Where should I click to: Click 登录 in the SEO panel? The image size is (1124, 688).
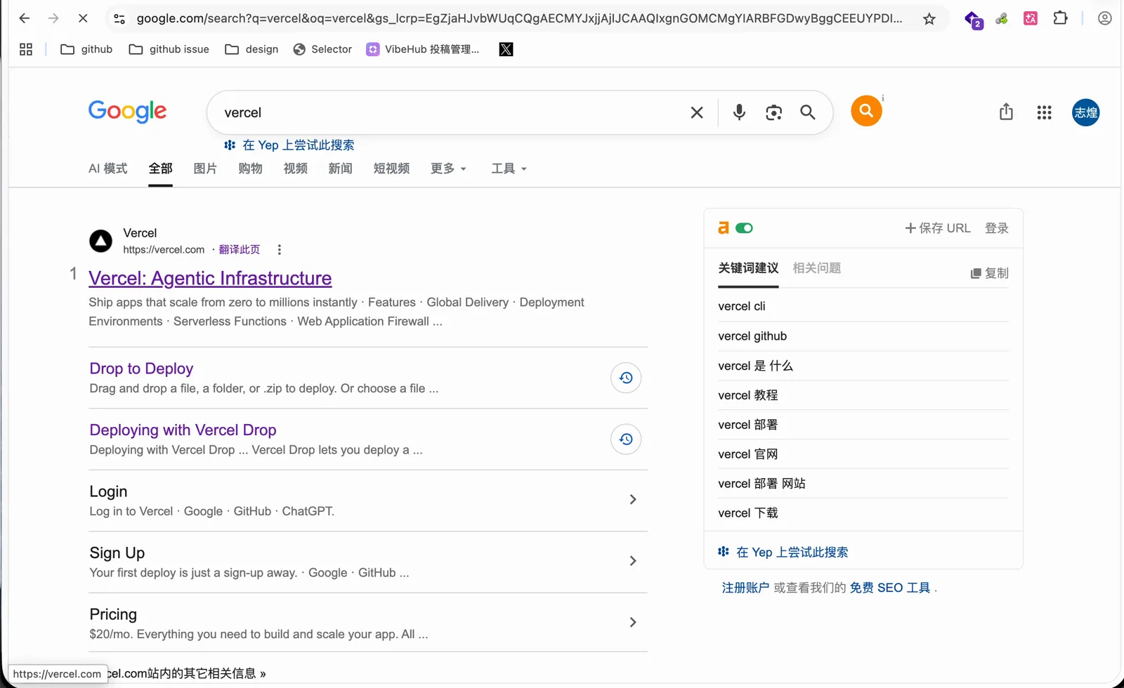coord(997,228)
